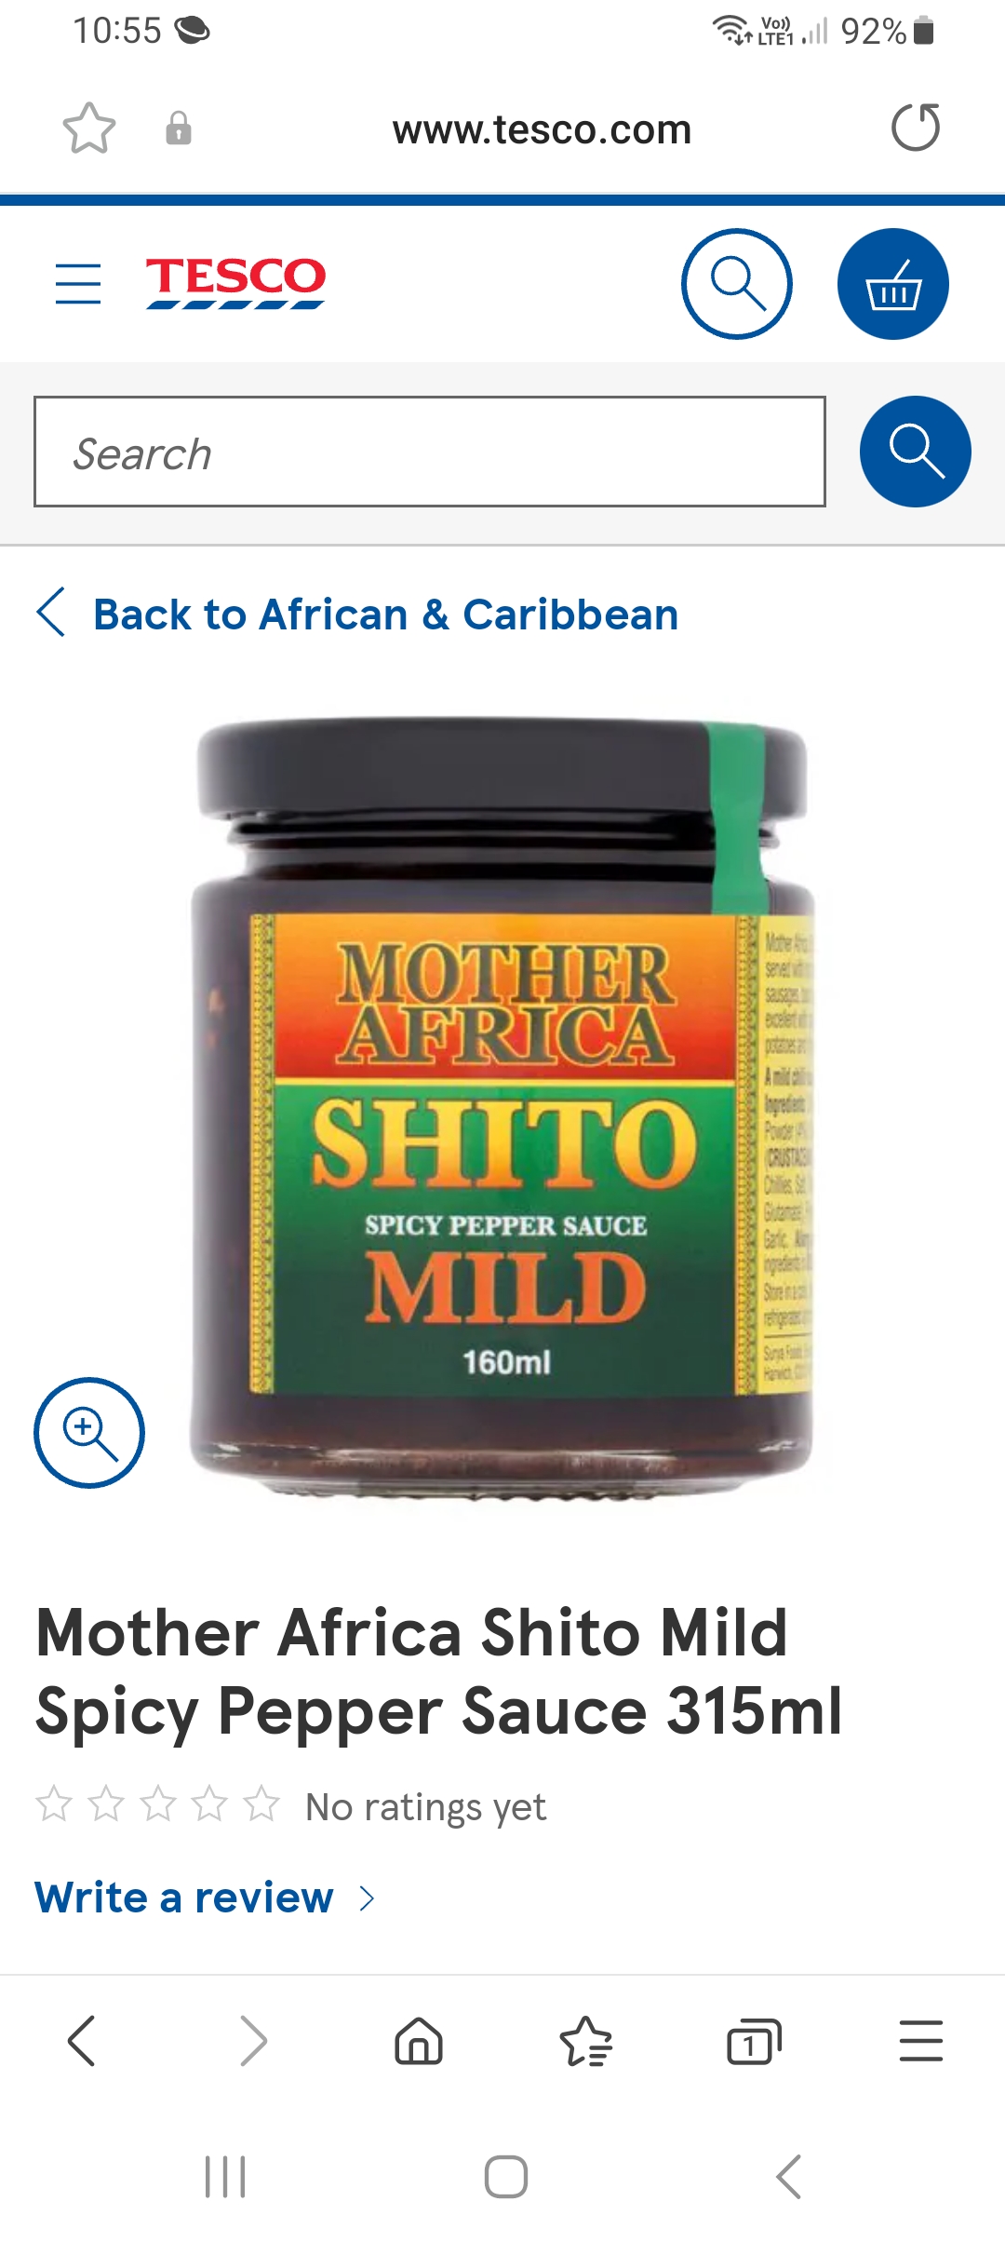Zoom into product image with magnifier-plus icon
Screen dimensions: 1005x2242
coord(89,1432)
